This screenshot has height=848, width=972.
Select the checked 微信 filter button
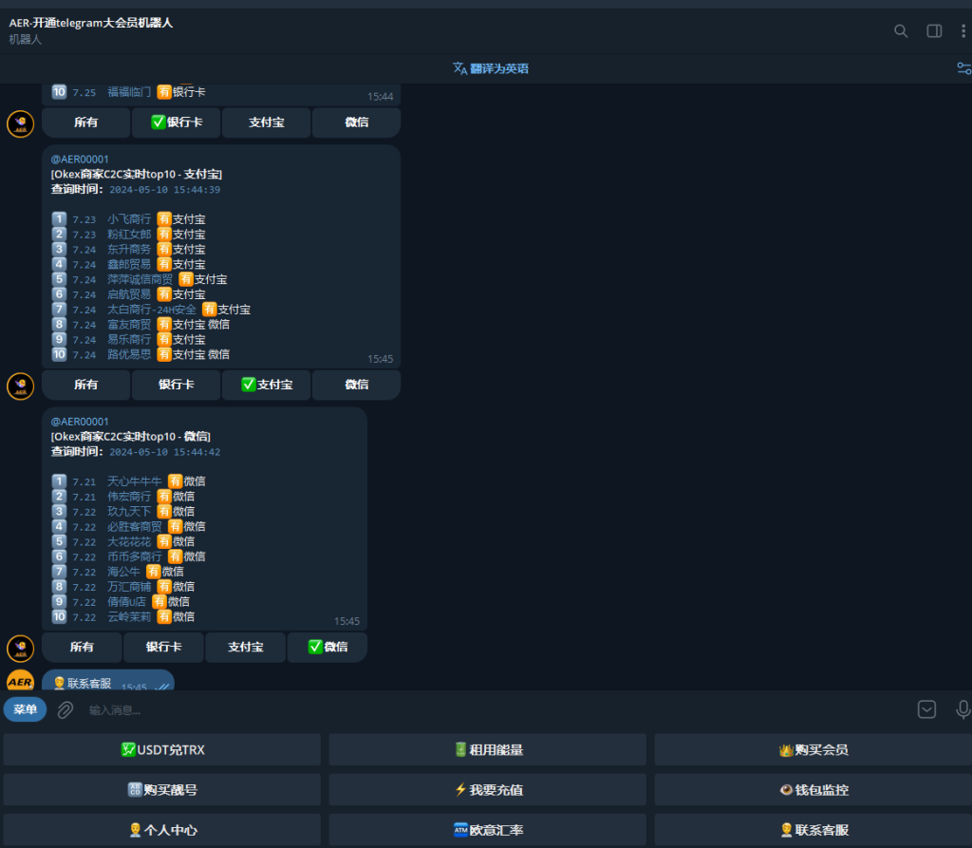point(327,647)
